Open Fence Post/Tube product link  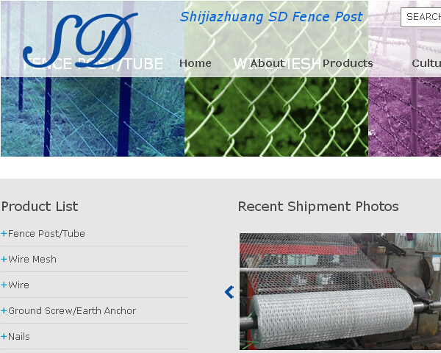pyautogui.click(x=46, y=233)
